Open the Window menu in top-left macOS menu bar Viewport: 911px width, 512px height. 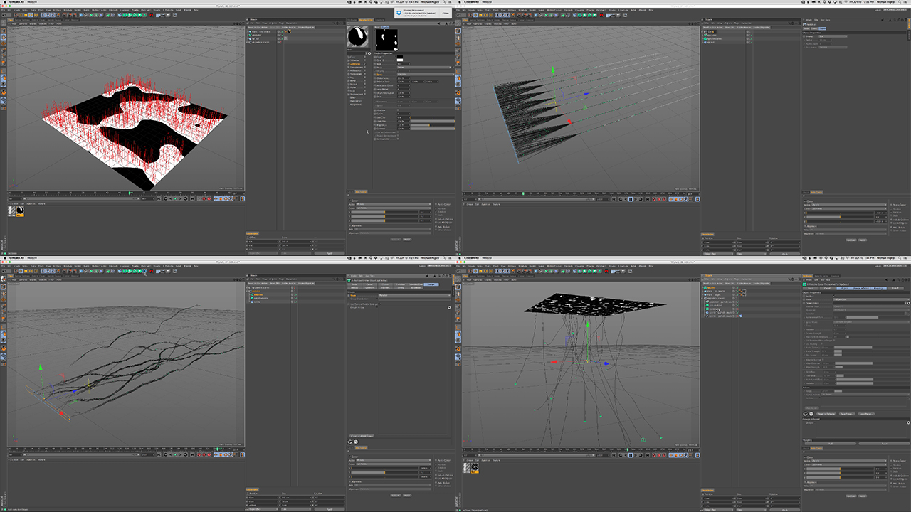tap(32, 2)
